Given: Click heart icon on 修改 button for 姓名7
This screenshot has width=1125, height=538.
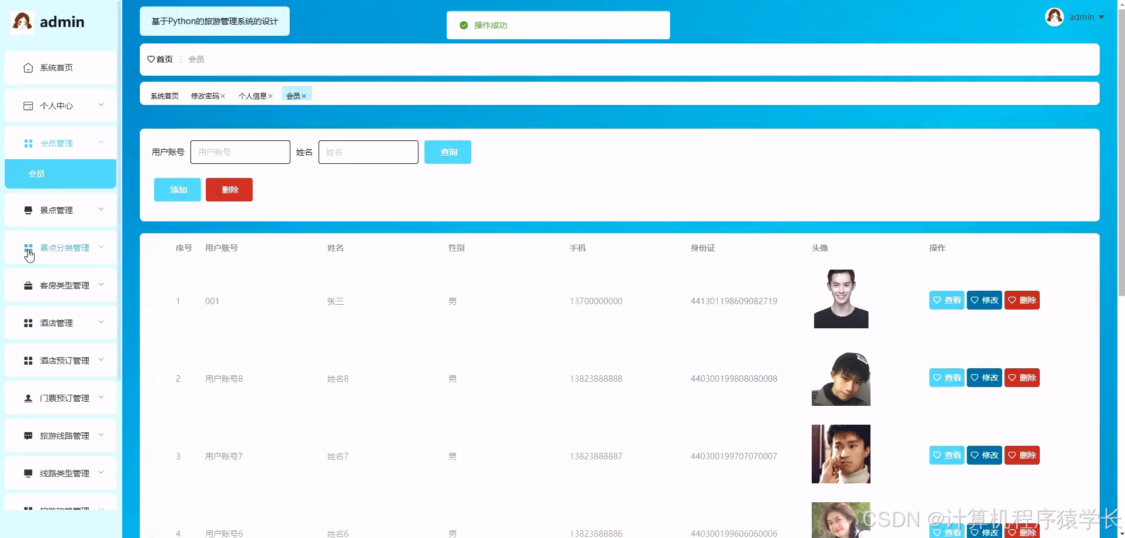Looking at the screenshot, I should (x=975, y=455).
